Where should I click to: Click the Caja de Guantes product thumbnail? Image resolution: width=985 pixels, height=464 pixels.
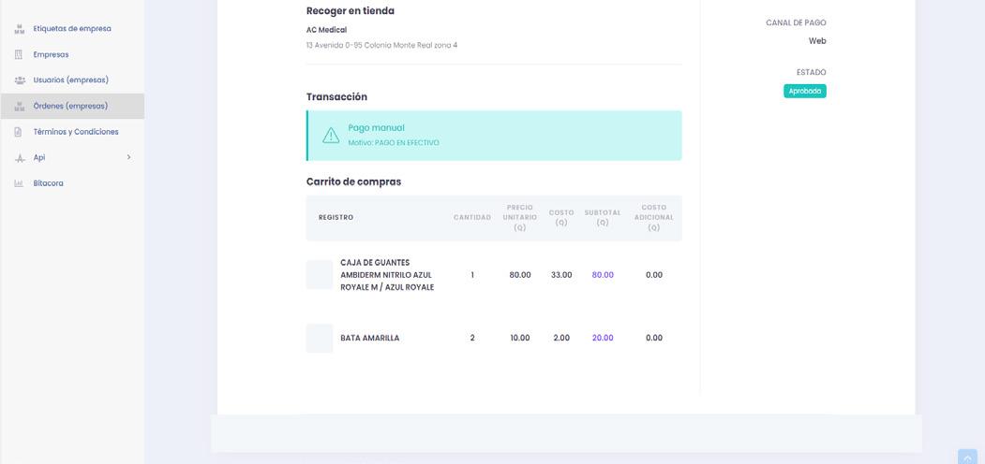pos(320,275)
